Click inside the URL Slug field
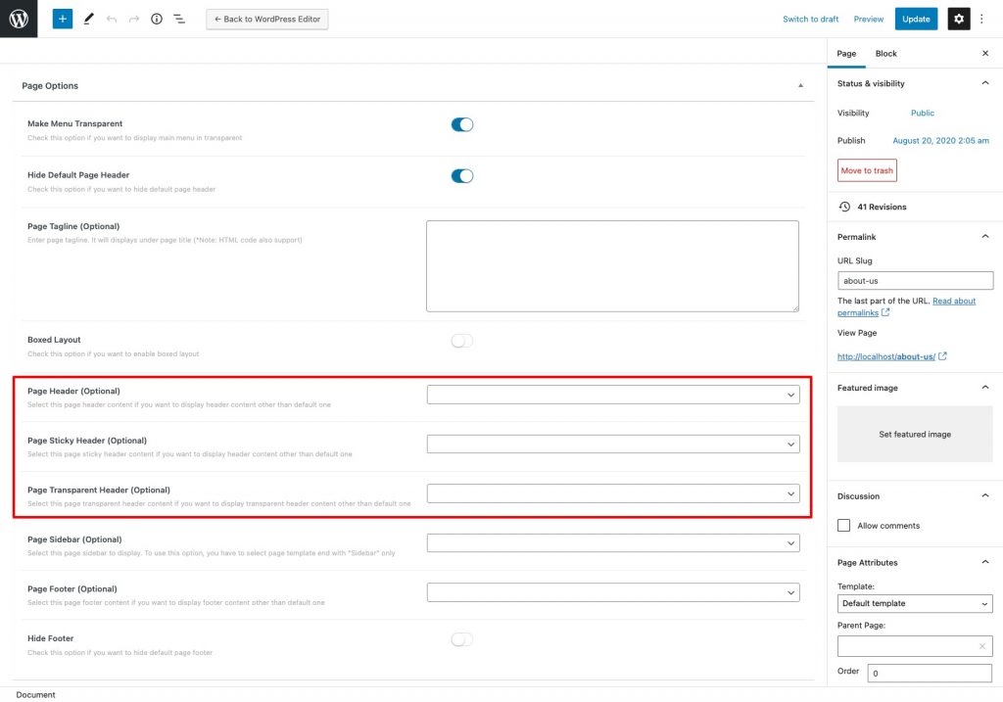 (914, 280)
